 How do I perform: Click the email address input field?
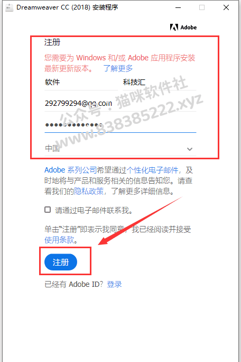[x=120, y=104]
